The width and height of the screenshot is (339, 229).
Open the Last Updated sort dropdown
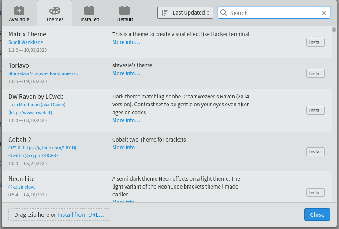[x=192, y=13]
